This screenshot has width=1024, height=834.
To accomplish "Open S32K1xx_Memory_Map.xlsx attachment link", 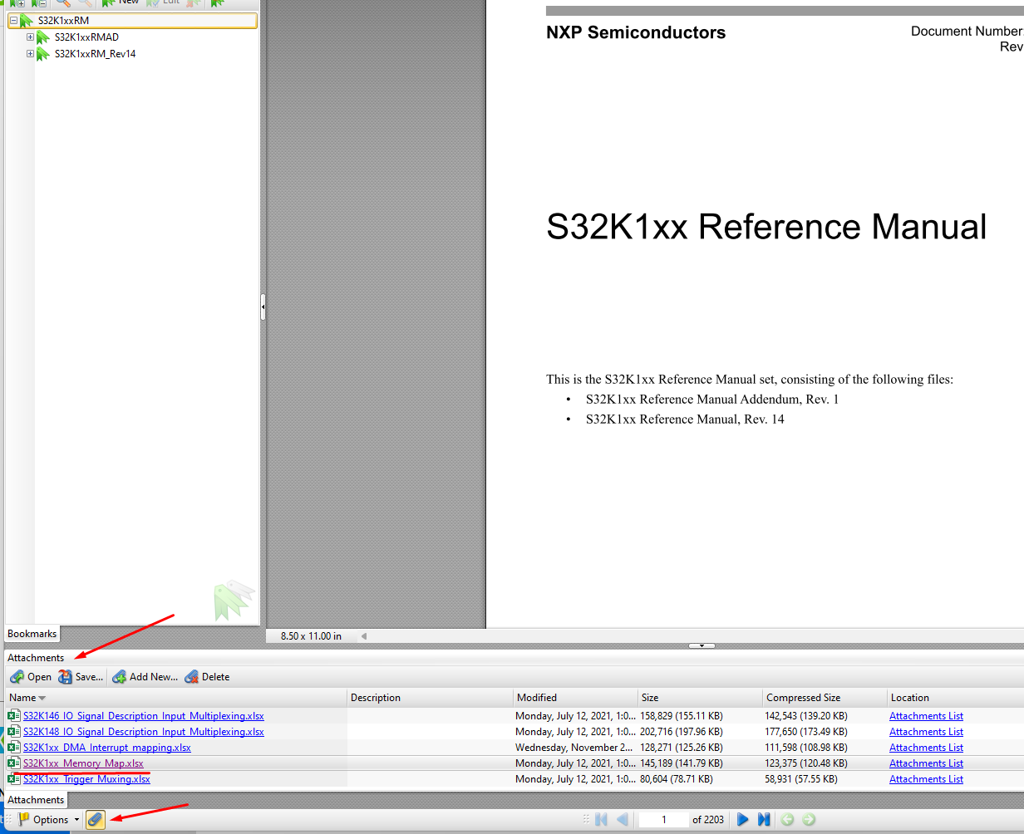I will click(x=82, y=763).
